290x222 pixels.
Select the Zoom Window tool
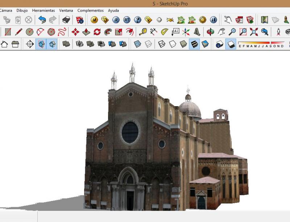coord(243,32)
